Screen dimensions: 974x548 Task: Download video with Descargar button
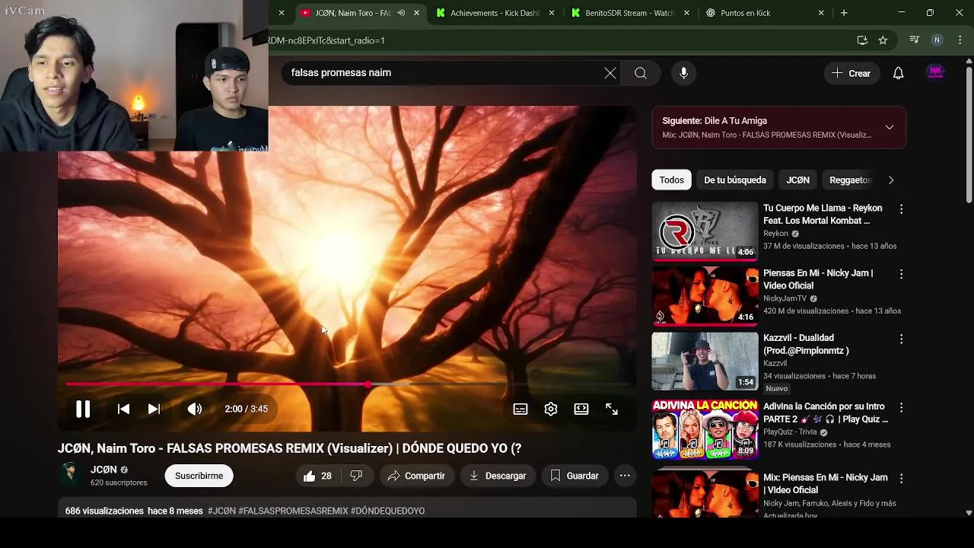point(498,476)
